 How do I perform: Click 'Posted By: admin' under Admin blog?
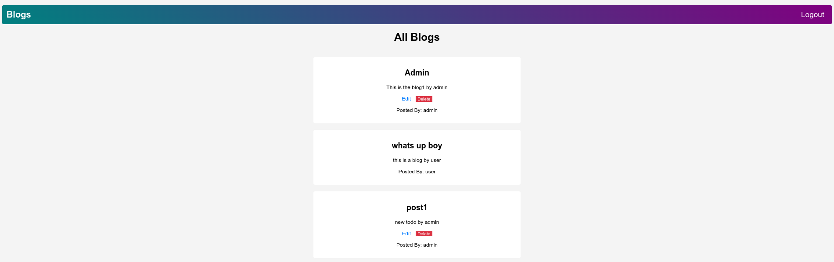click(x=417, y=110)
